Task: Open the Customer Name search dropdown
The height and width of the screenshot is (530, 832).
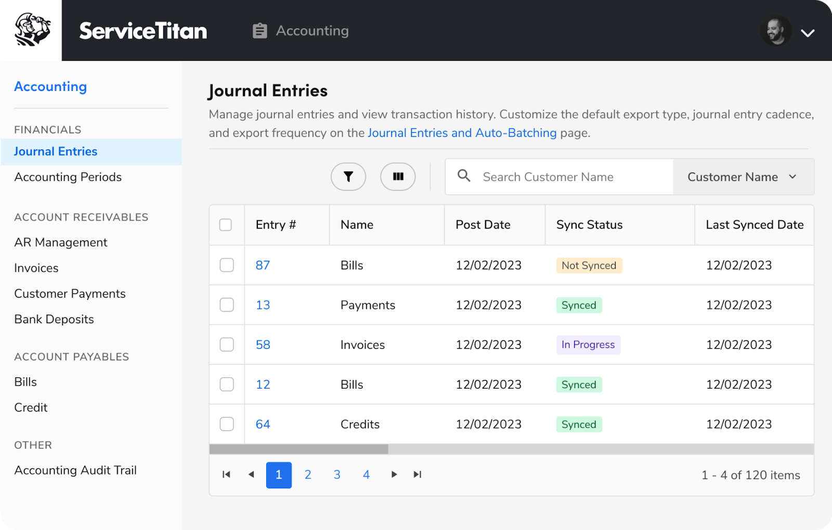Action: (x=743, y=177)
